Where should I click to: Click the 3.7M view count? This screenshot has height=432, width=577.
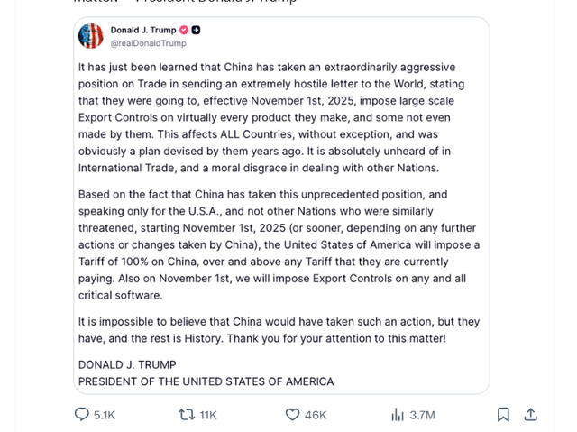click(422, 415)
